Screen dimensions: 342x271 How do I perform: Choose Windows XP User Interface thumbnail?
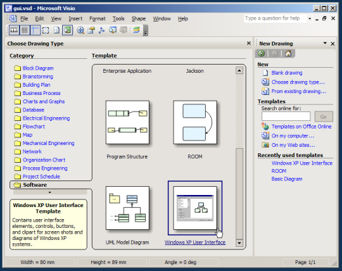coord(195,208)
